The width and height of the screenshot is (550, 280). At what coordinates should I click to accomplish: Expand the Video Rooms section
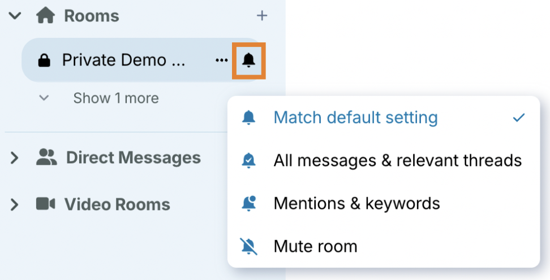click(15, 204)
